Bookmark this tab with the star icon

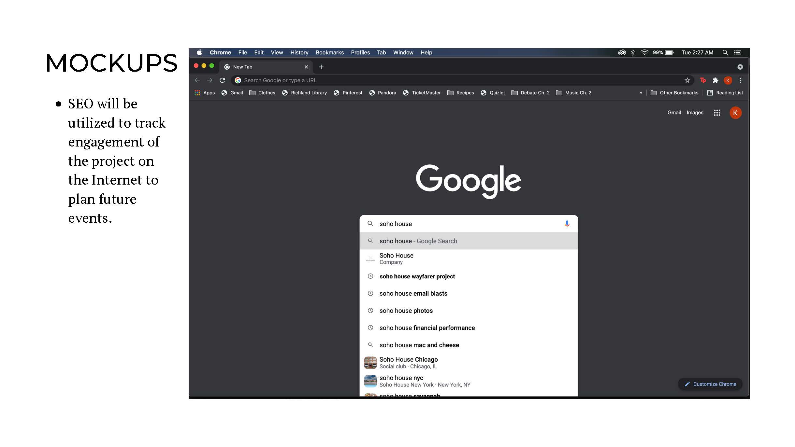[687, 80]
